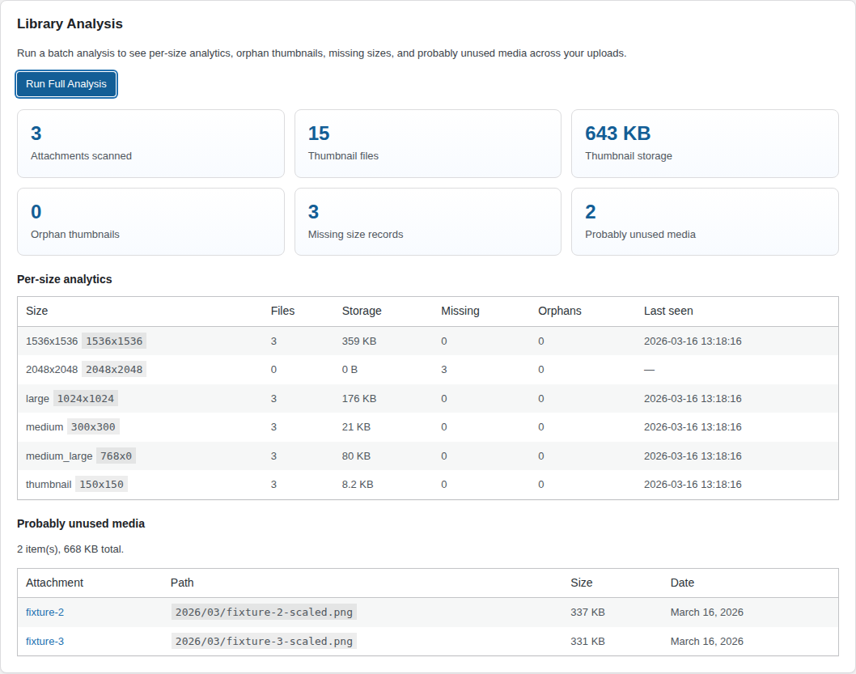Select the Orphan thumbnails stat card
The image size is (856, 674).
150,221
